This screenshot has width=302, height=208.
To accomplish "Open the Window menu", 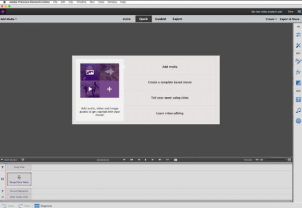I will (113, 2).
